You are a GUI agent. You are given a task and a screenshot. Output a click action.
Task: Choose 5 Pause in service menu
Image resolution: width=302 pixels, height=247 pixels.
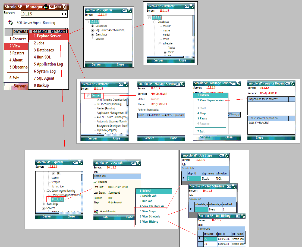tap(202, 119)
